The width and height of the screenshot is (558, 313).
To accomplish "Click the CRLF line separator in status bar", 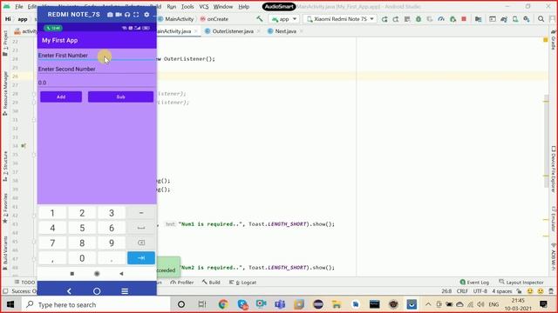I will [x=462, y=291].
